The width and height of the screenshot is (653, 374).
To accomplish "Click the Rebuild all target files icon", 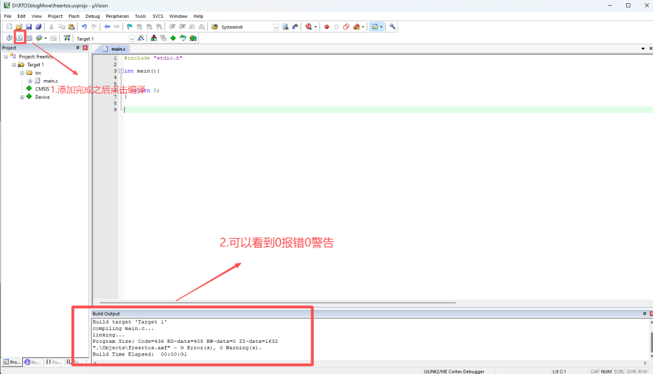I will coord(29,38).
